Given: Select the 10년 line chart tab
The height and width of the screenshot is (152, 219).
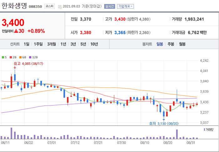Looking at the screenshot, I should click(x=94, y=44).
